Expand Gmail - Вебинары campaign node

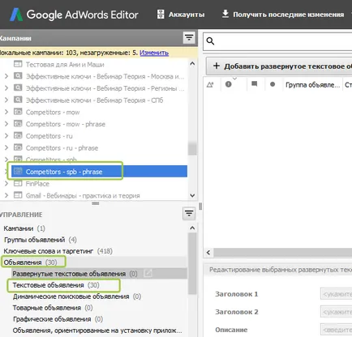click(6, 195)
